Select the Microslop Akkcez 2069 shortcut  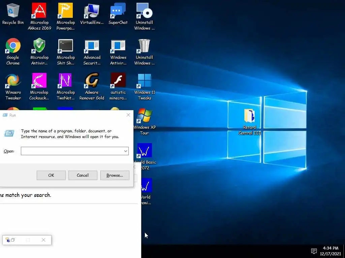pos(39,16)
